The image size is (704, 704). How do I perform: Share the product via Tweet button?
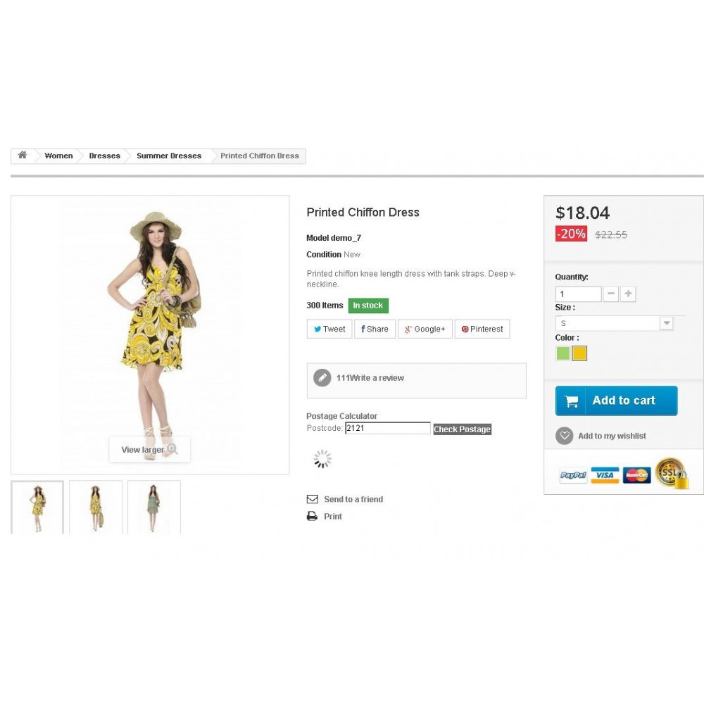(329, 329)
